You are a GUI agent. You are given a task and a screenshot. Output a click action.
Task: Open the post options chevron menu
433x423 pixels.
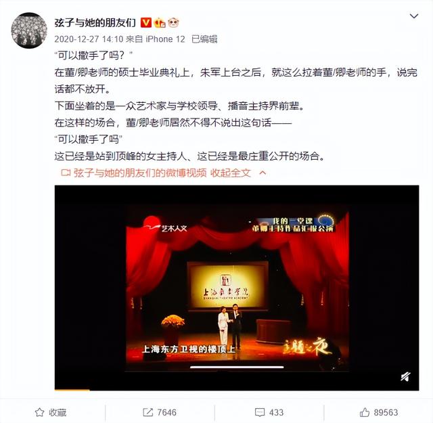click(413, 16)
